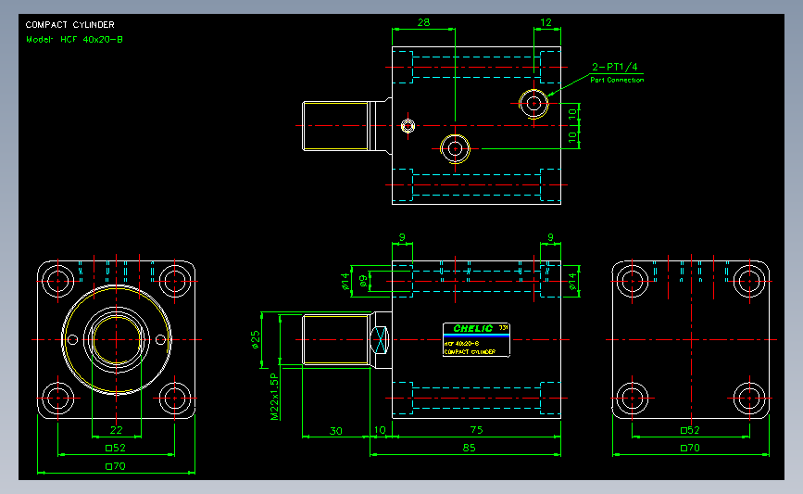Click the 2-PT1/4 annotation
803x494 pixels.
pos(615,67)
